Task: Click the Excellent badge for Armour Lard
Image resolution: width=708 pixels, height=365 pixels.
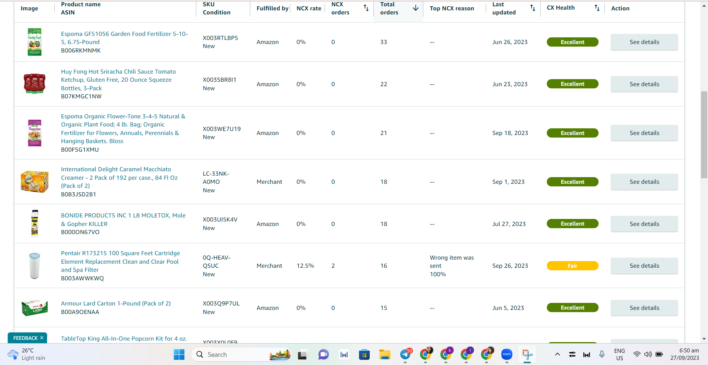Action: point(572,308)
